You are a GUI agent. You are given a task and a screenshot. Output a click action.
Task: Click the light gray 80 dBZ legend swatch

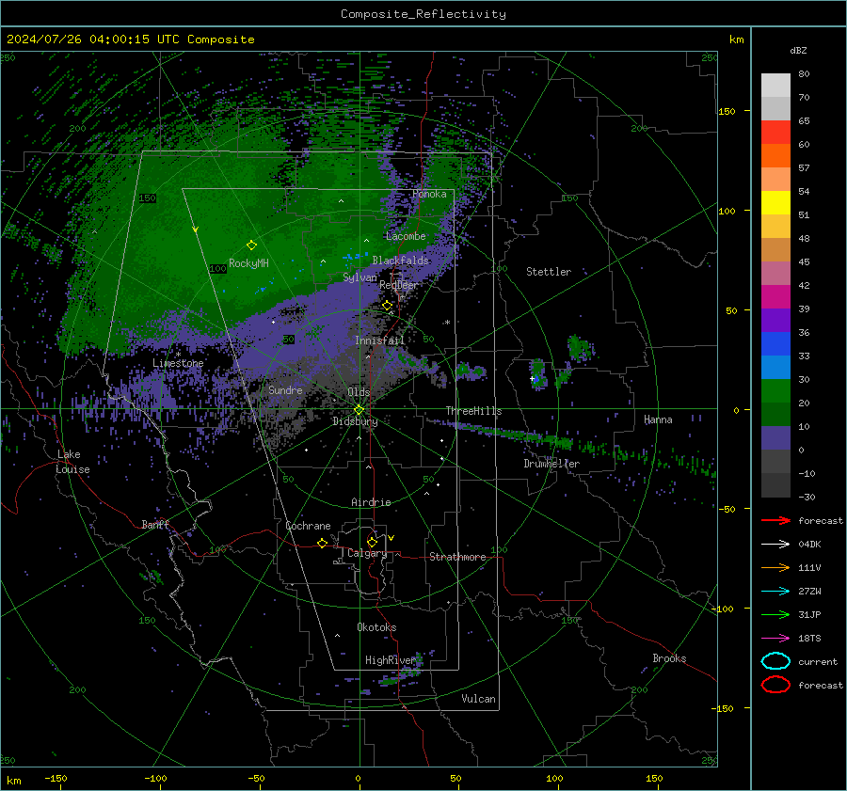tap(775, 86)
